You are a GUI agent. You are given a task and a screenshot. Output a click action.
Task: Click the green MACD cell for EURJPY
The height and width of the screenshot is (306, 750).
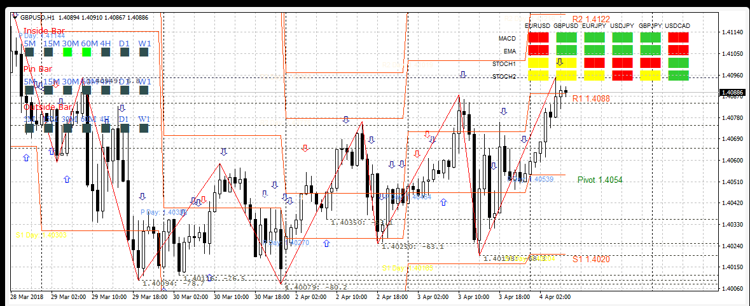click(x=595, y=37)
